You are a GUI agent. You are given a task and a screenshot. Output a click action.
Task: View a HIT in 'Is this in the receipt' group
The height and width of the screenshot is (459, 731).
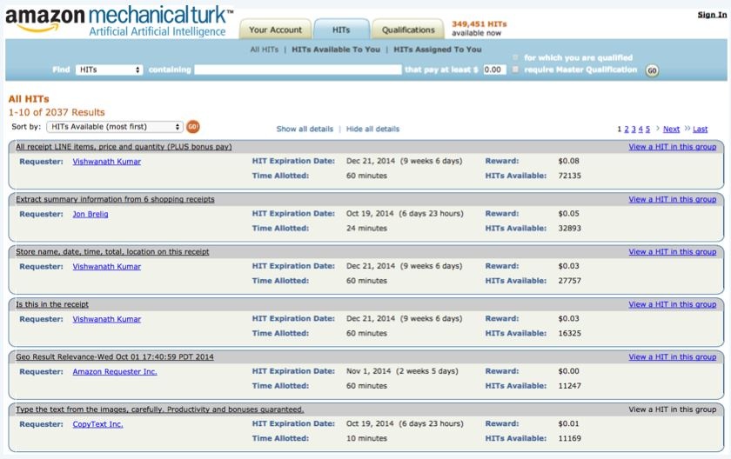click(672, 304)
